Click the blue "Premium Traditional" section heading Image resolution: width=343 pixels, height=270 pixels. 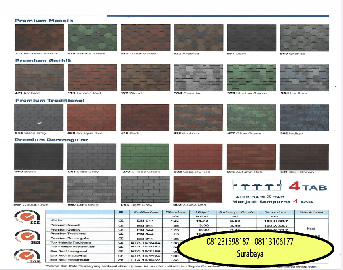click(50, 101)
